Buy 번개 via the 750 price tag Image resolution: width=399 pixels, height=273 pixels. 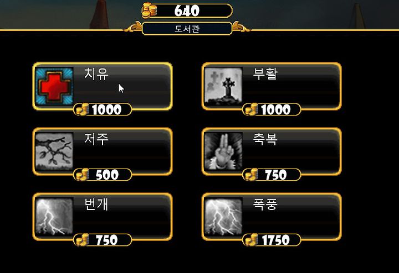pos(103,240)
